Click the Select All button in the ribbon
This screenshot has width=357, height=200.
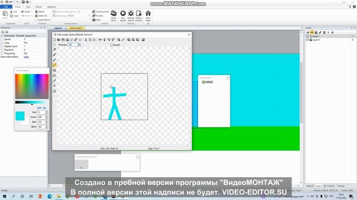pos(41,16)
